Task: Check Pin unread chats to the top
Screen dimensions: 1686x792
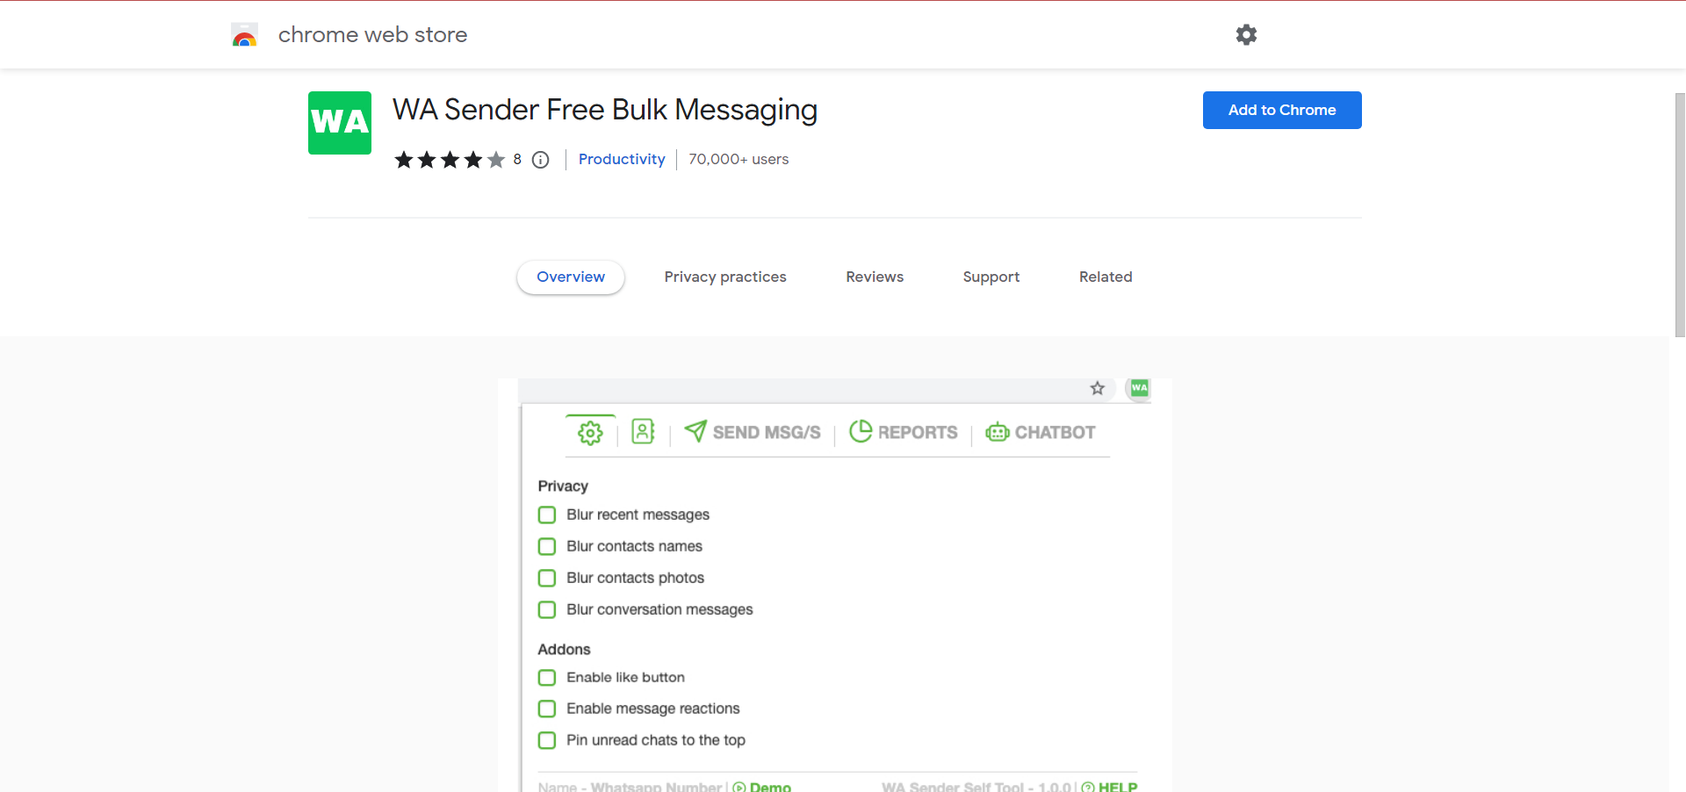Action: (x=547, y=740)
